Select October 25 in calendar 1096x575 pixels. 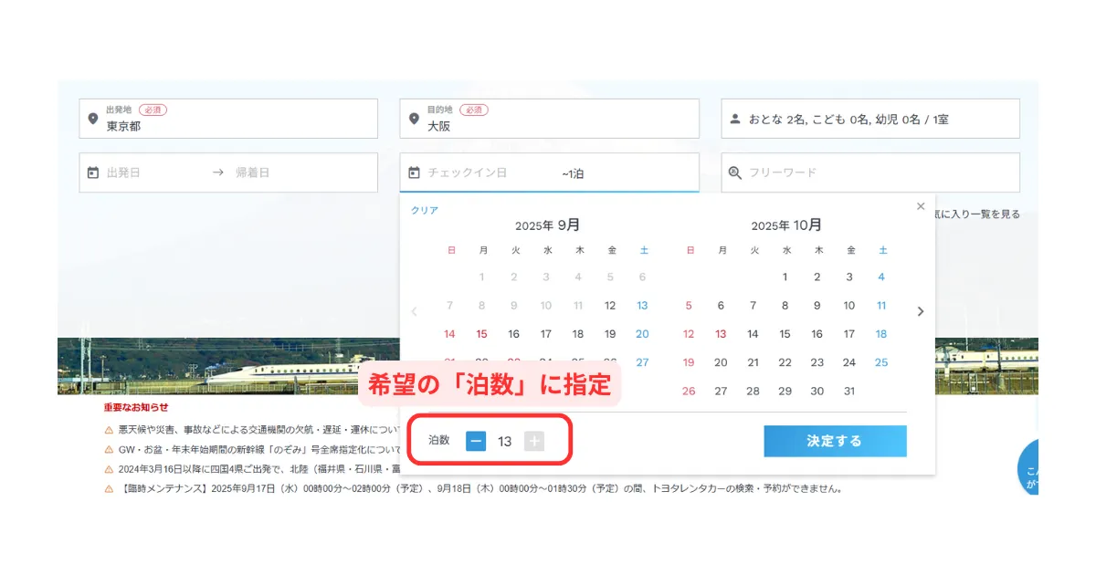[881, 362]
